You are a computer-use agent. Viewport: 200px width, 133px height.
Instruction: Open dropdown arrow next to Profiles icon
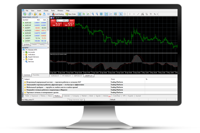point(32,14)
